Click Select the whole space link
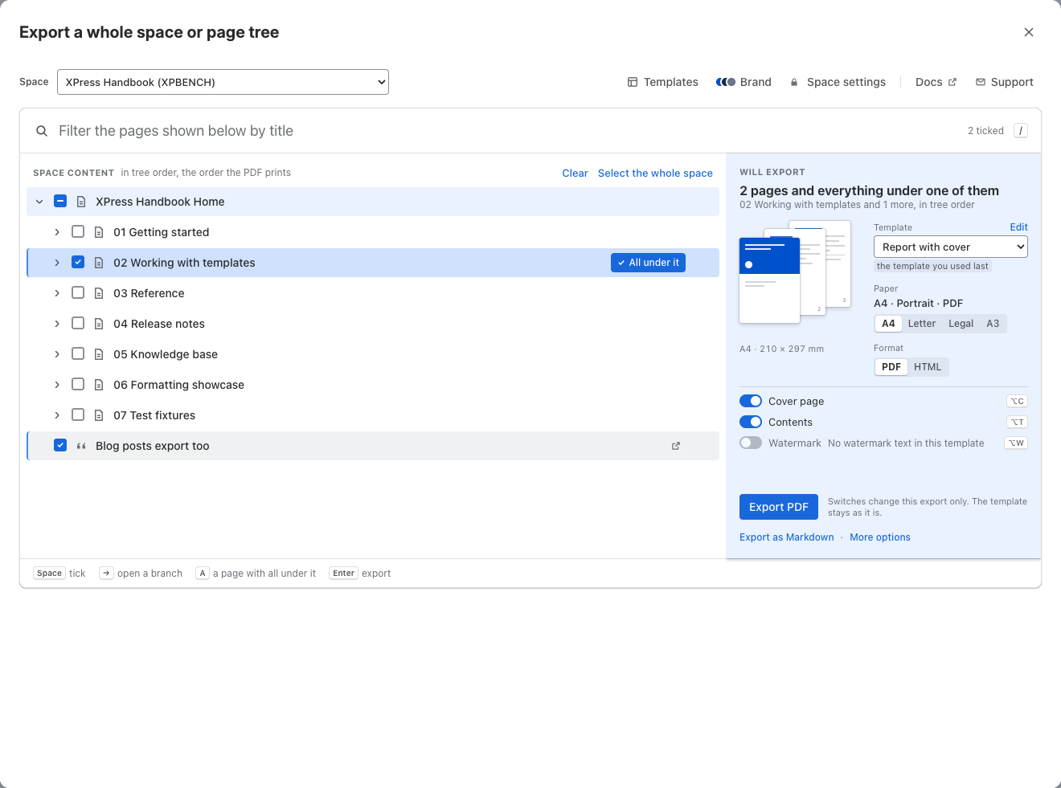 tap(655, 173)
